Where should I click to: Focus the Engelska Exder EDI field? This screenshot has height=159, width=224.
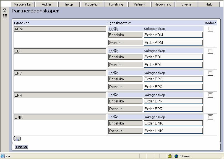click(x=173, y=57)
